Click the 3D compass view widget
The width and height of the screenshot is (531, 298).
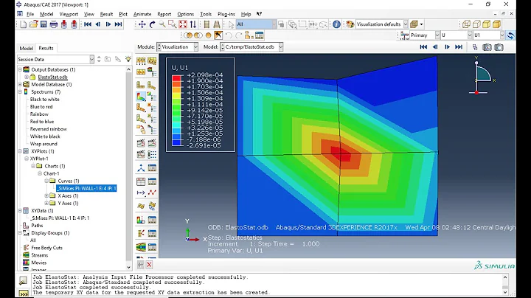point(481,76)
